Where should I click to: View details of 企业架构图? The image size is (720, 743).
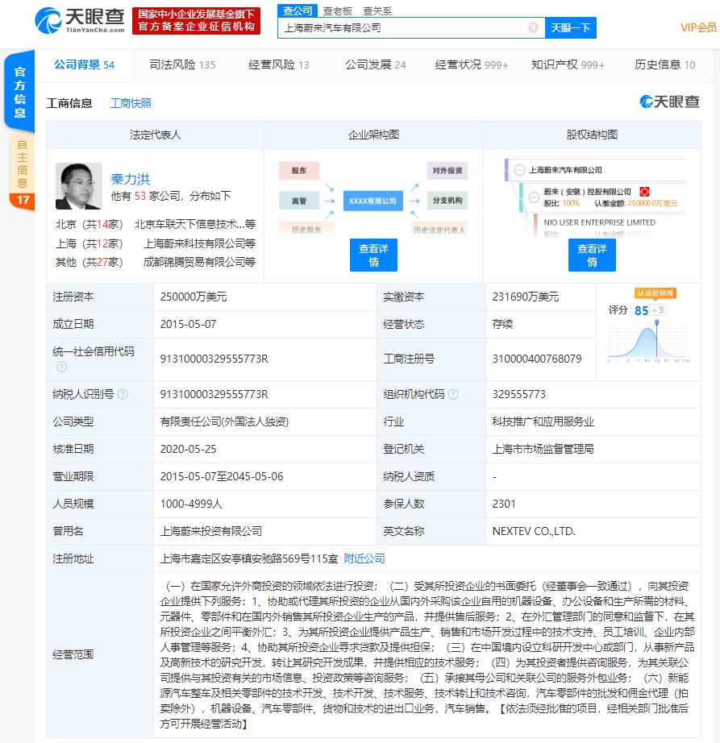[373, 255]
